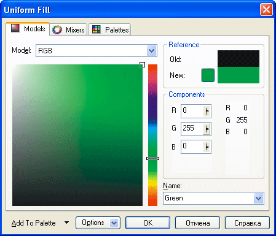Expand the Model RGB dropdown

[151, 51]
